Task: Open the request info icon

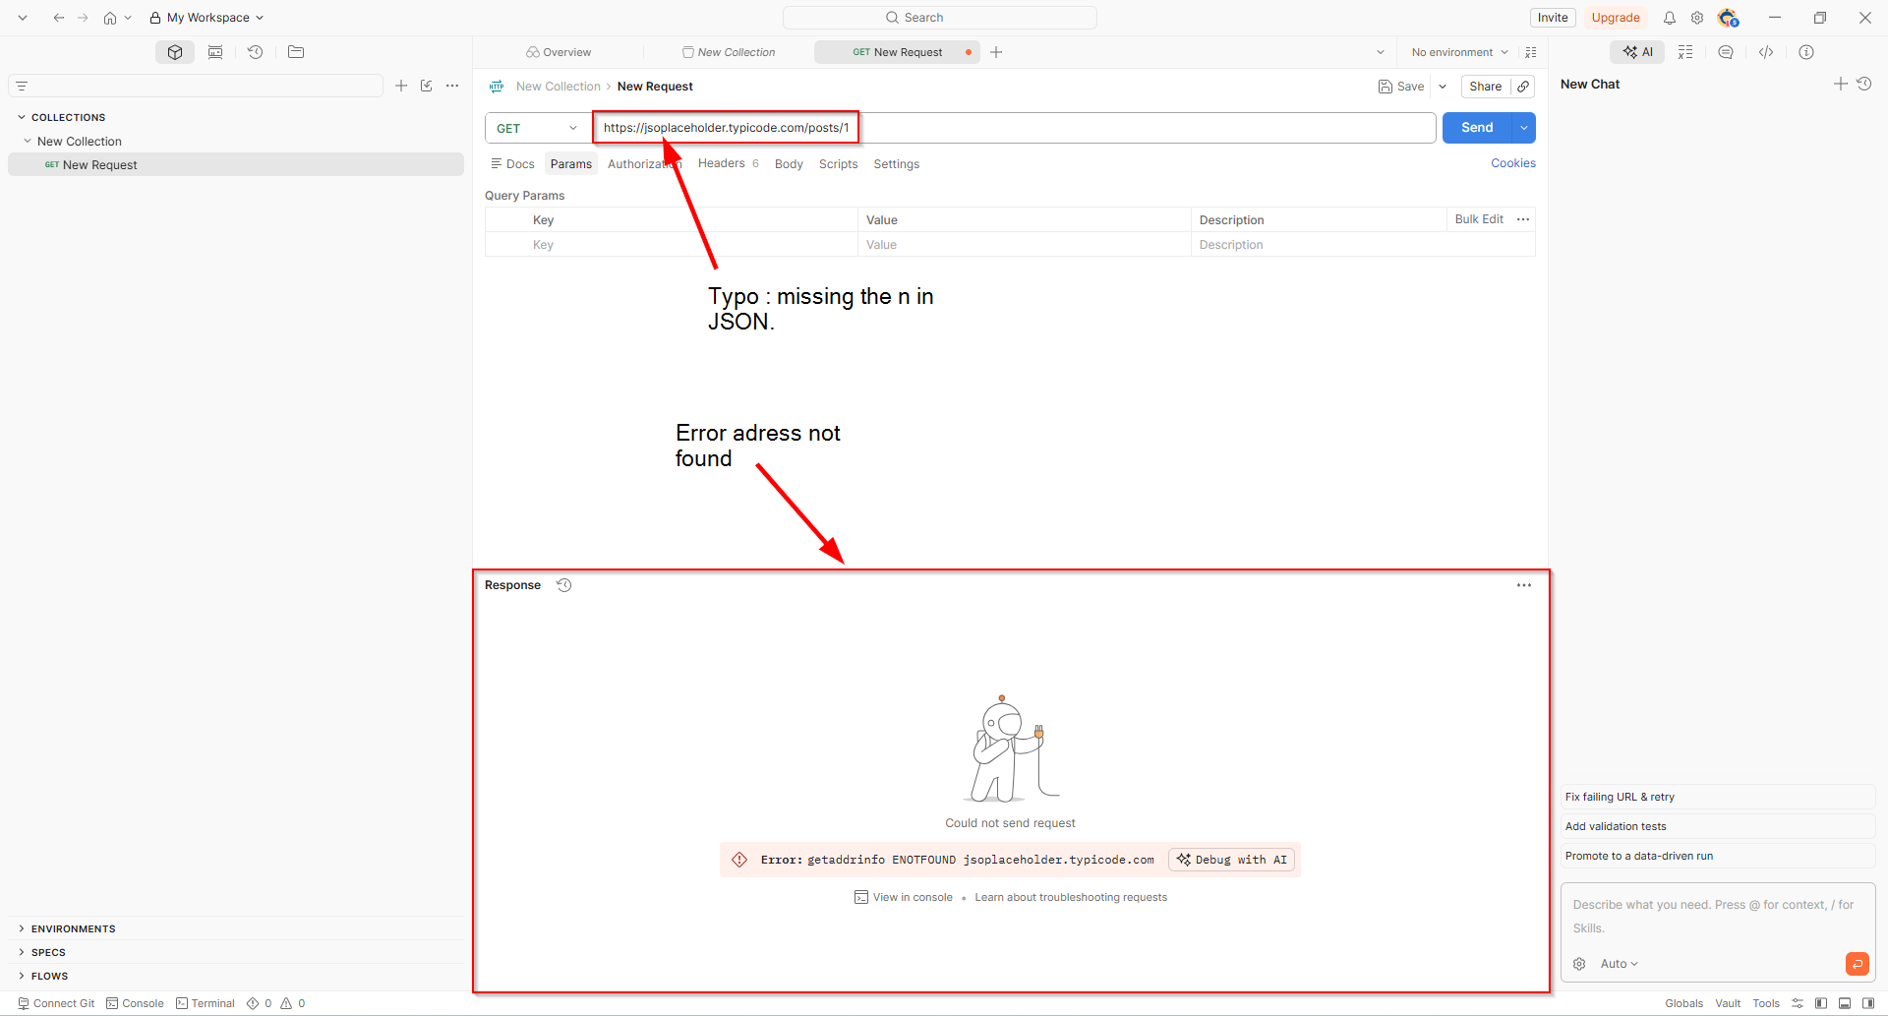Action: 1806,52
